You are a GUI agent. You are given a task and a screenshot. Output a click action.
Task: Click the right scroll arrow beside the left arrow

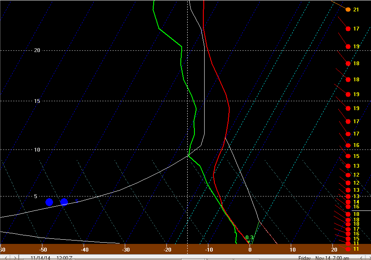coord(15,257)
